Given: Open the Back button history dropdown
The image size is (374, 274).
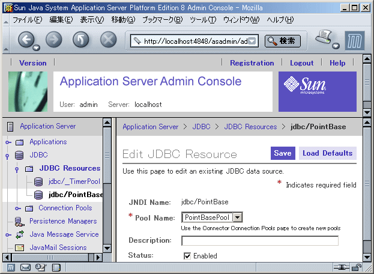Looking at the screenshot, I should tap(36, 47).
